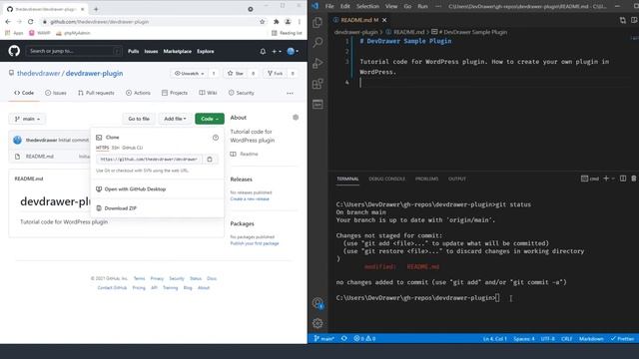Click the clone URL text field

pyautogui.click(x=149, y=160)
